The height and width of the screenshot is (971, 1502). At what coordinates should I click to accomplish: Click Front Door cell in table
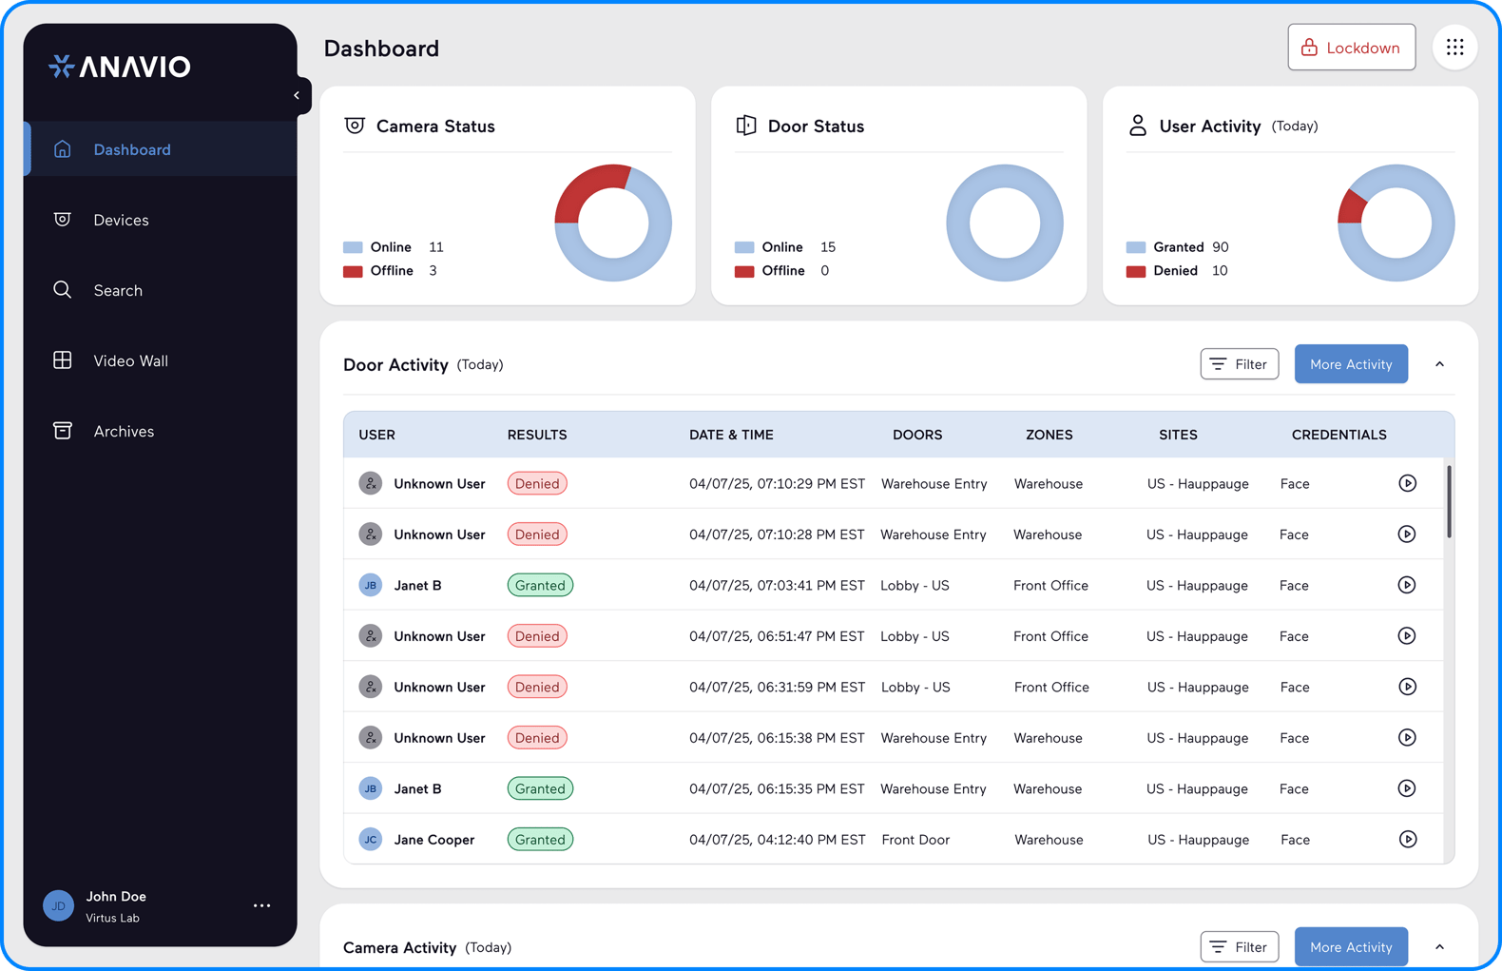click(915, 840)
